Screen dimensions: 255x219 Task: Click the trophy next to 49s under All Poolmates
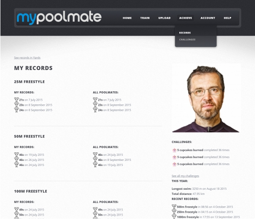[x=95, y=209]
